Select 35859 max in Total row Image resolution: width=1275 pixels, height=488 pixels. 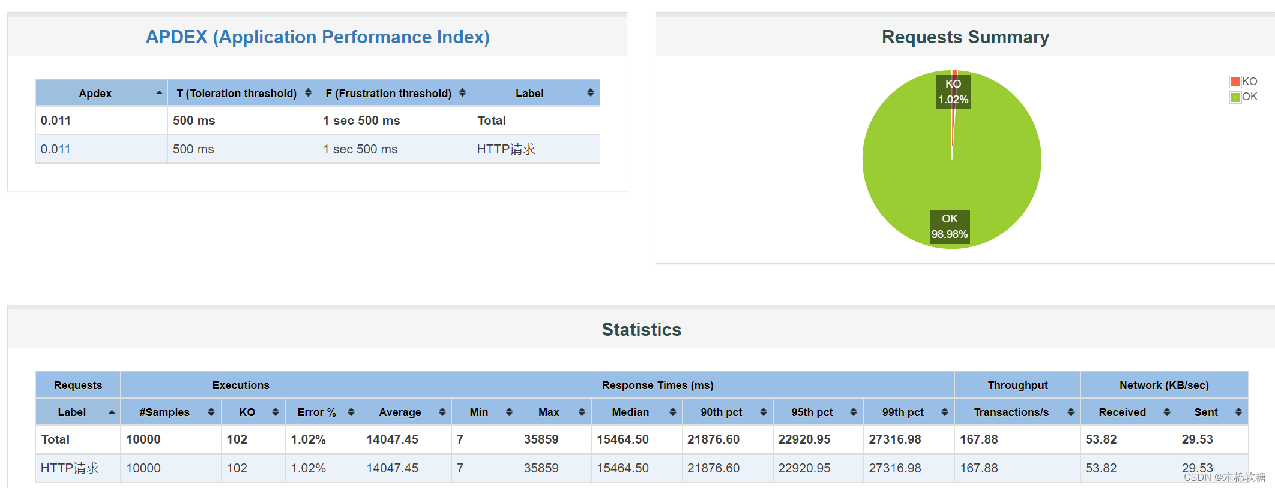[541, 439]
